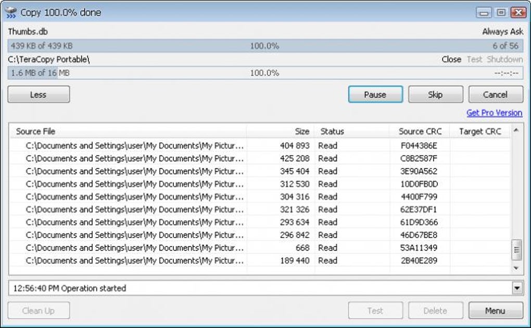Select the row with size 404 893

coord(260,146)
